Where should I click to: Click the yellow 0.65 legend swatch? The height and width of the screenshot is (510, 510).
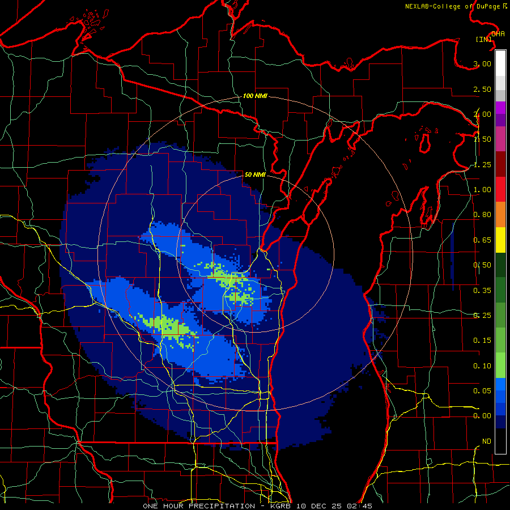pyautogui.click(x=500, y=240)
